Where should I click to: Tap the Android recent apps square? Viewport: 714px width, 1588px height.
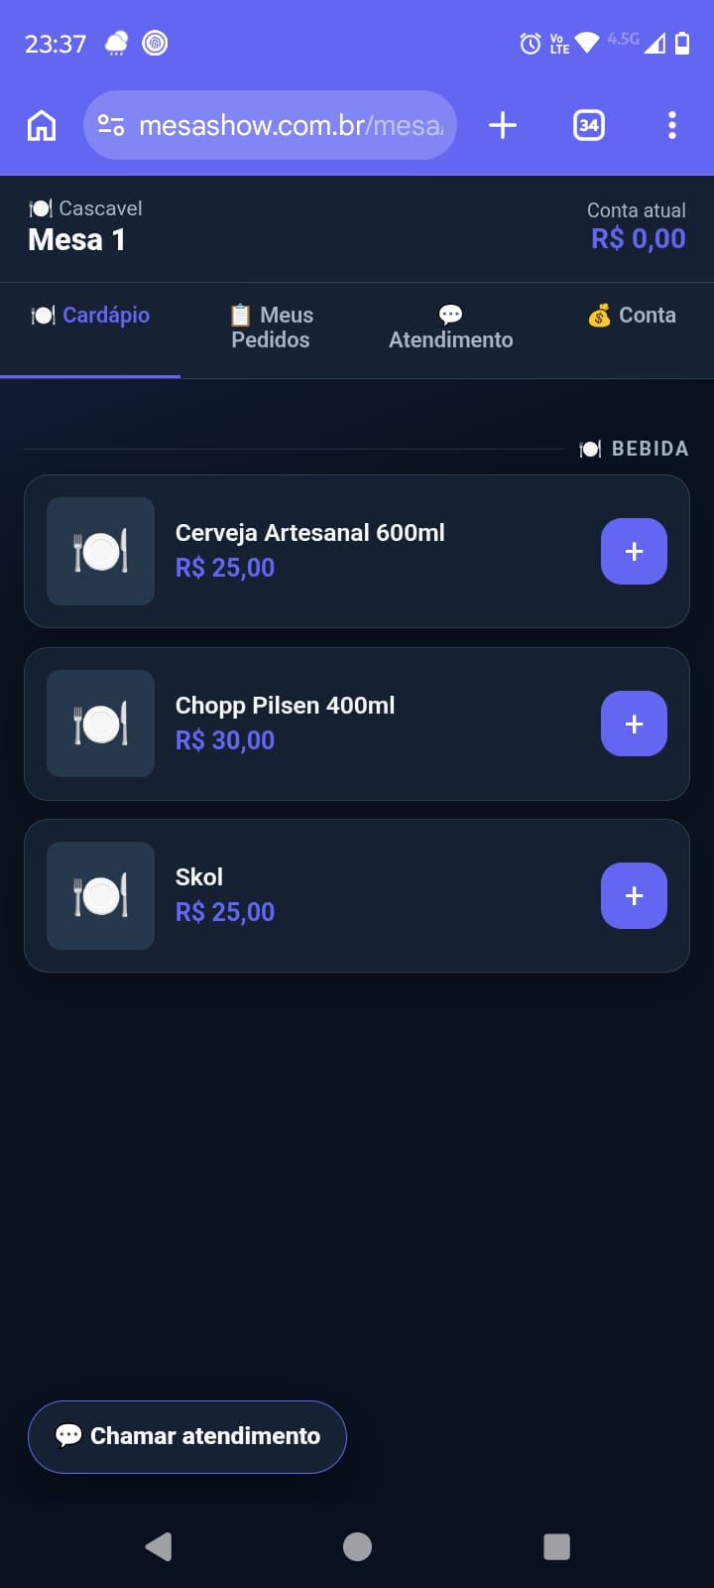(x=556, y=1546)
